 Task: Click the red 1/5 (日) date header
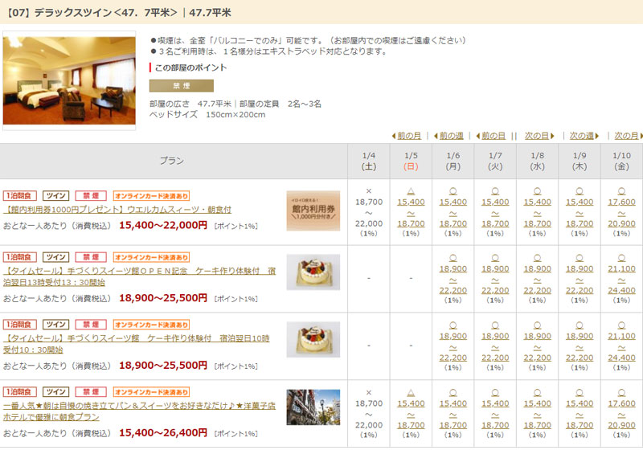pyautogui.click(x=411, y=161)
